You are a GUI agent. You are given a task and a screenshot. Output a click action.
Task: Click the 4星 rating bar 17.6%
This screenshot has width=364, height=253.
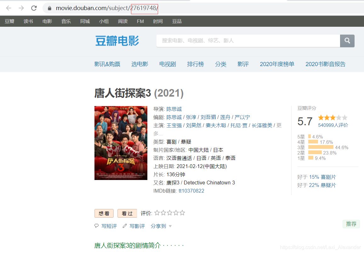pos(313,142)
